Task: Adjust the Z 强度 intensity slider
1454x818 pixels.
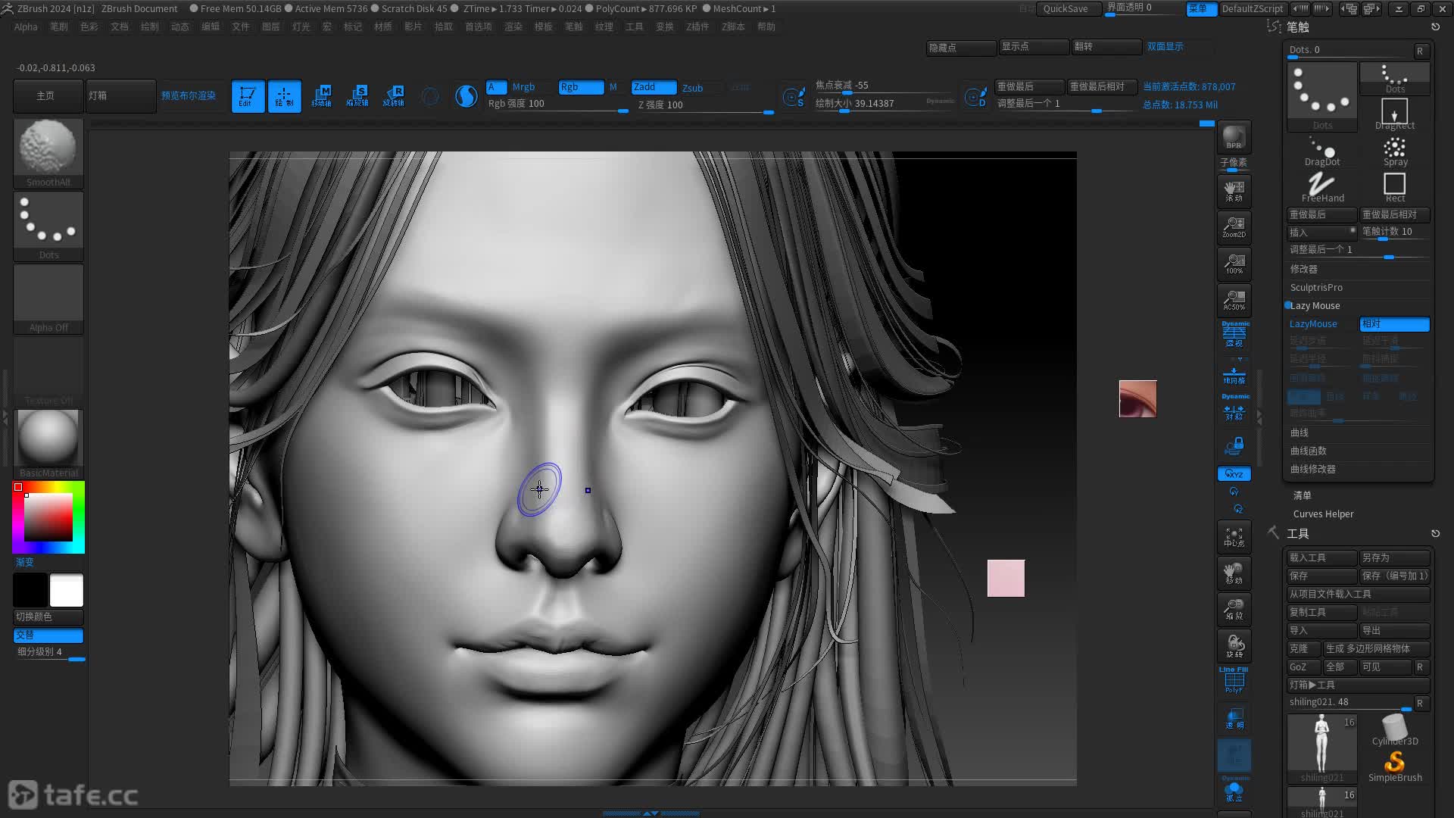Action: point(705,106)
